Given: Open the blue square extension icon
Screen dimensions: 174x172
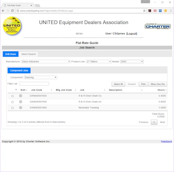Looking at the screenshot, I should click(160, 11).
